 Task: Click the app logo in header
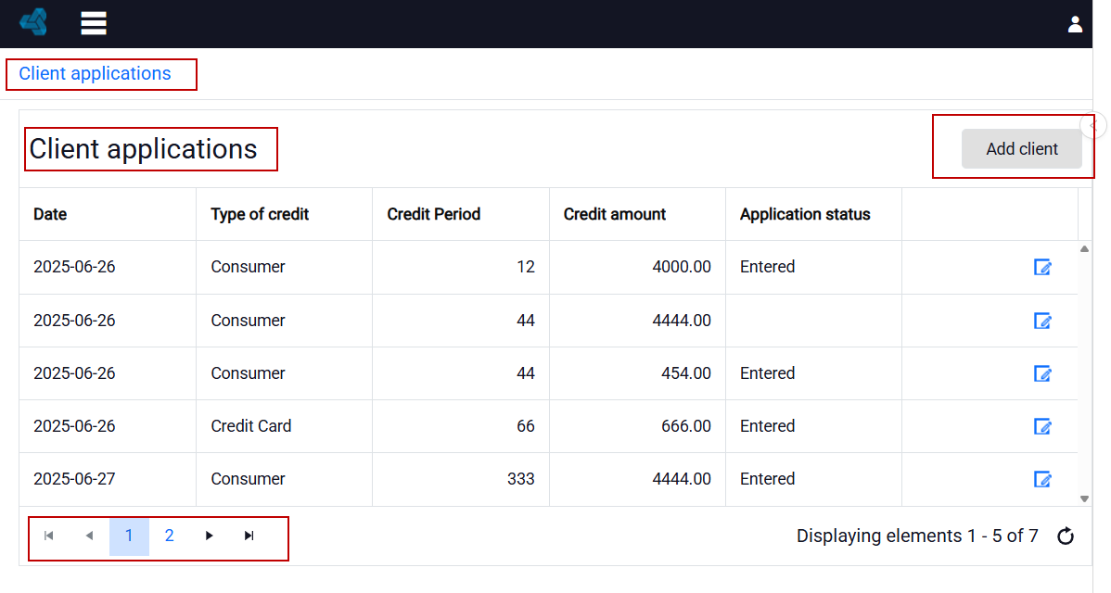[33, 22]
